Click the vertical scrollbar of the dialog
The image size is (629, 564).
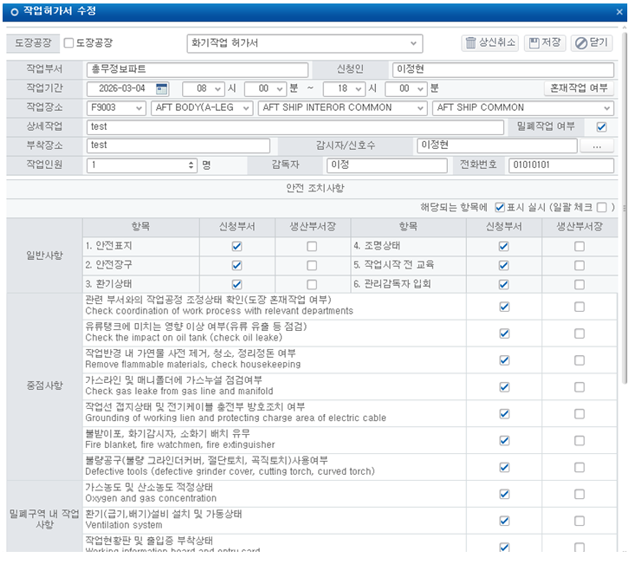(625, 209)
